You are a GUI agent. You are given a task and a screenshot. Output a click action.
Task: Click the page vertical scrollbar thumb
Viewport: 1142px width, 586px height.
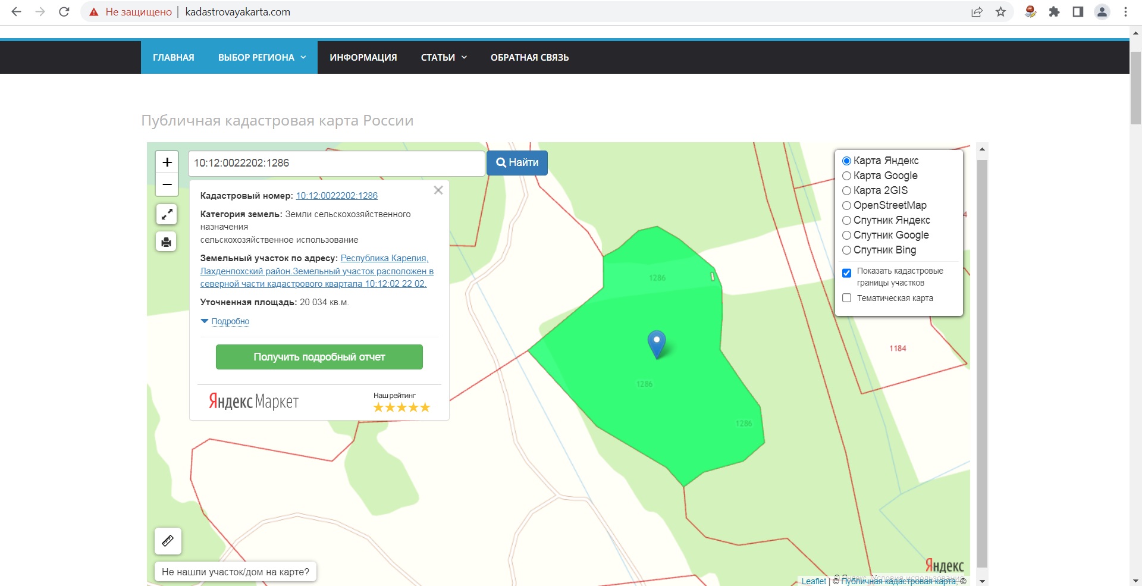1135,87
